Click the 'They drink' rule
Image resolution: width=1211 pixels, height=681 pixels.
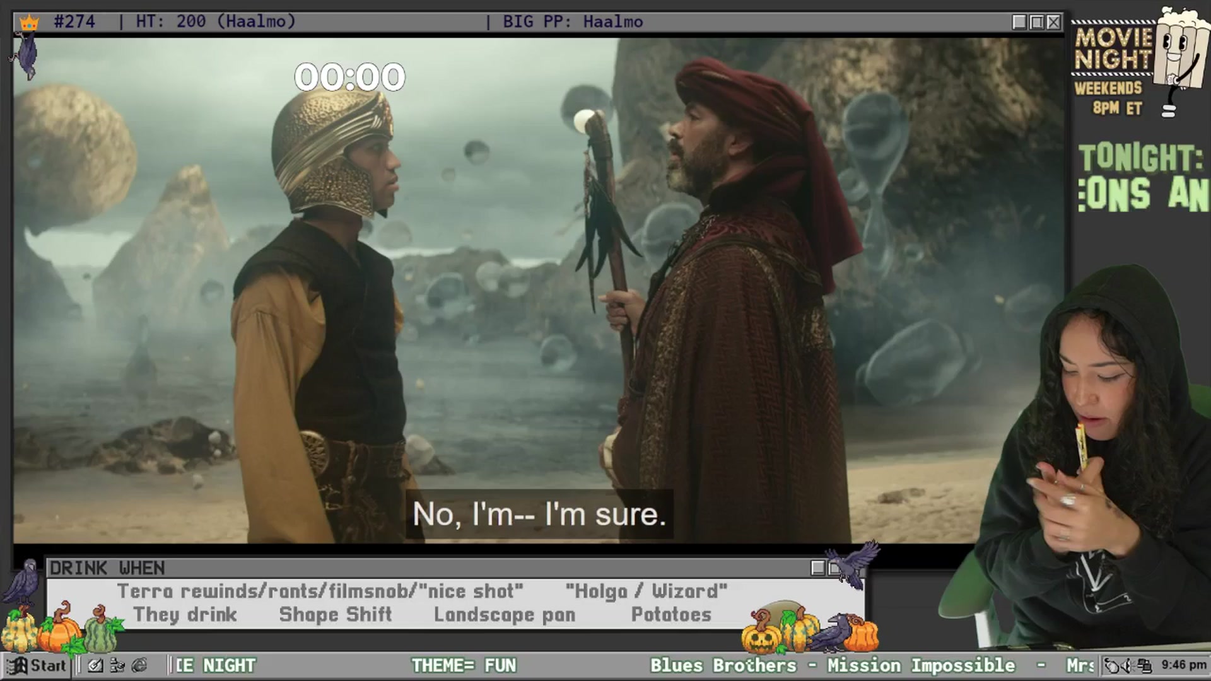pyautogui.click(x=185, y=614)
